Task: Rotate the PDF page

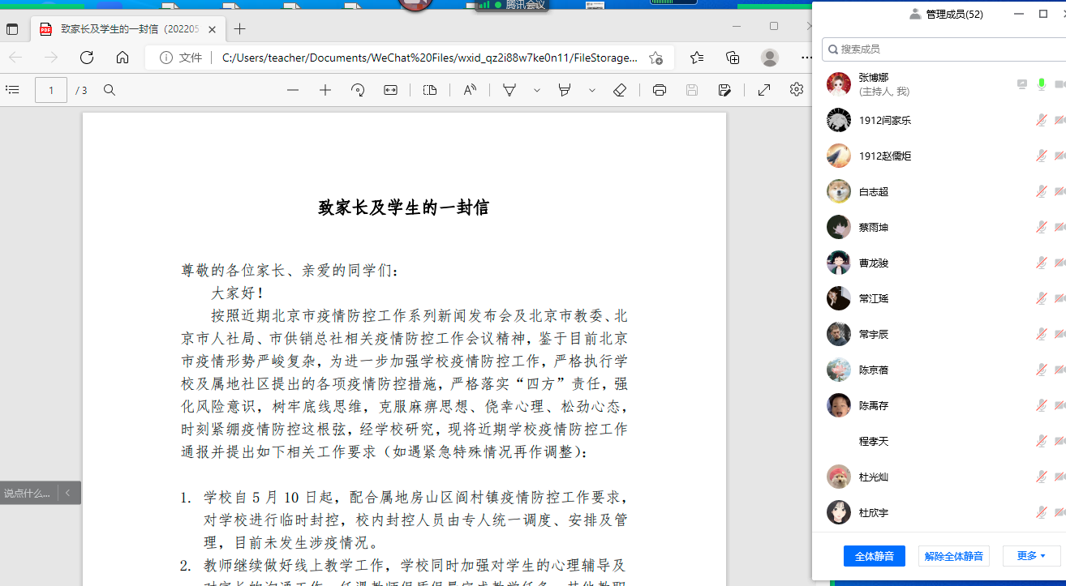Action: (x=358, y=90)
